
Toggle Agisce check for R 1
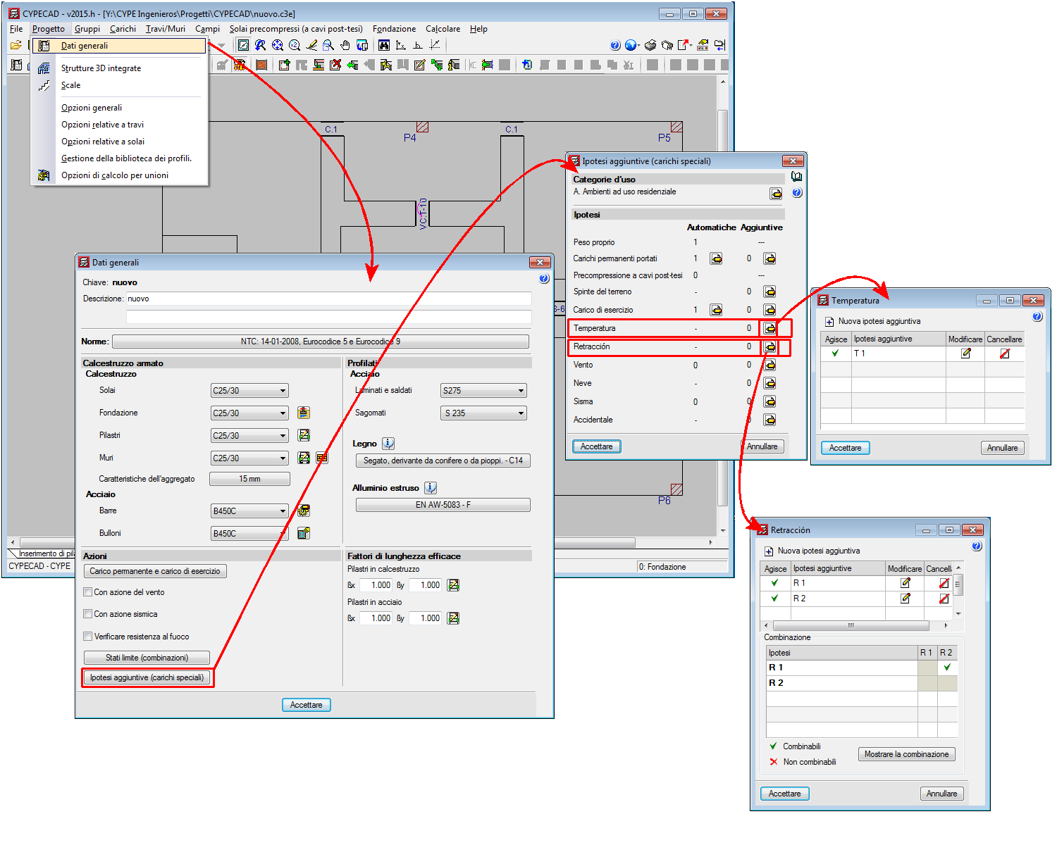(x=775, y=583)
